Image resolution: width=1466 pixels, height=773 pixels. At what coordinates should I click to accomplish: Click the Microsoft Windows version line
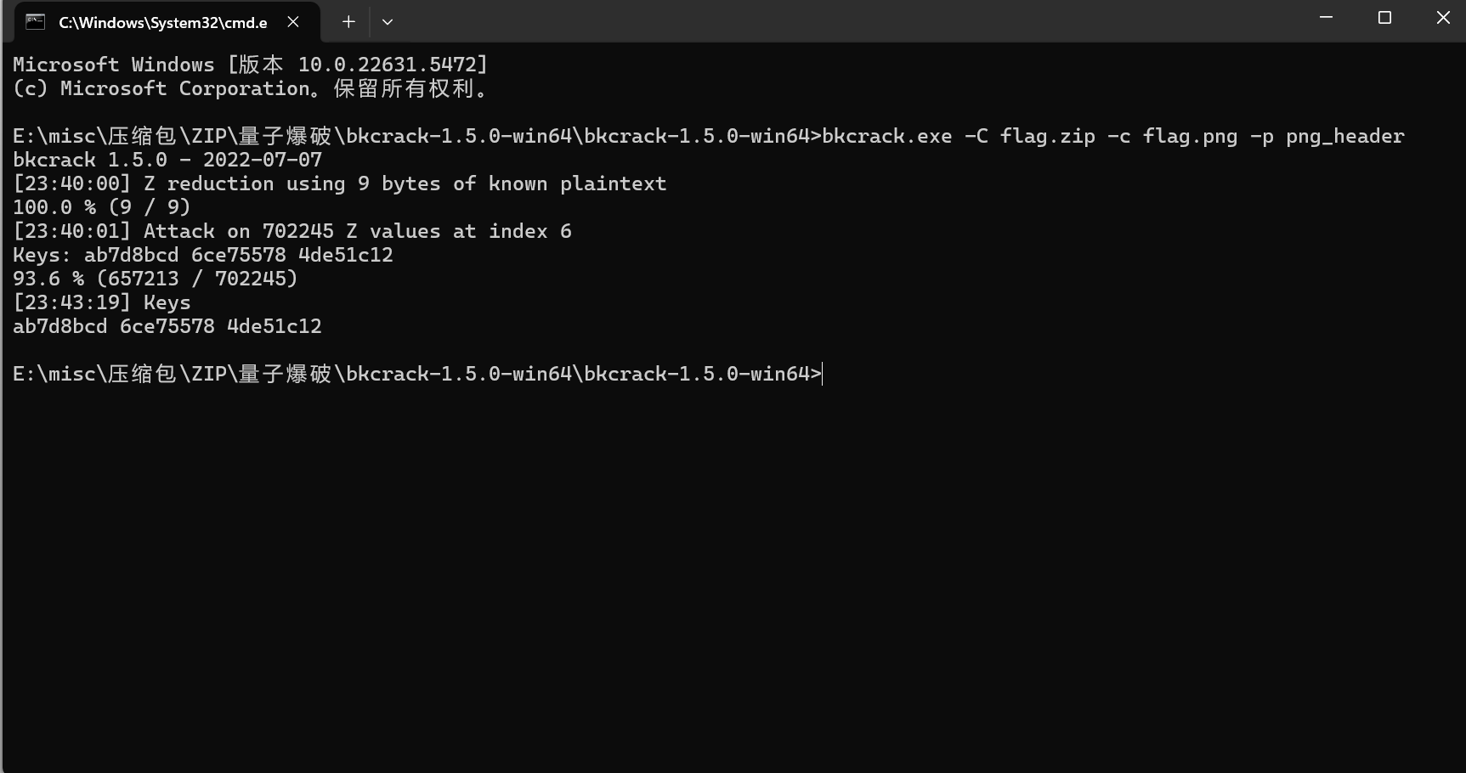251,65
